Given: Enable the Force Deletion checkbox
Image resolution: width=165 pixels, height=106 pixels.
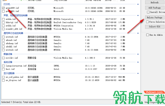Looking at the screenshot, I should click(x=147, y=22).
